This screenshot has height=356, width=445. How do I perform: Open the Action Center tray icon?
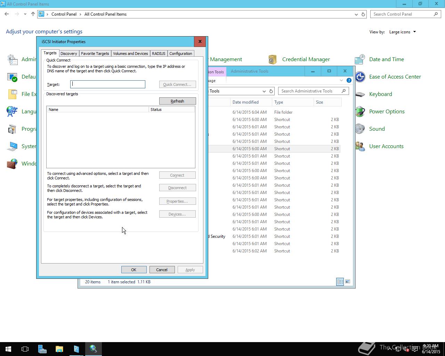coord(414,349)
